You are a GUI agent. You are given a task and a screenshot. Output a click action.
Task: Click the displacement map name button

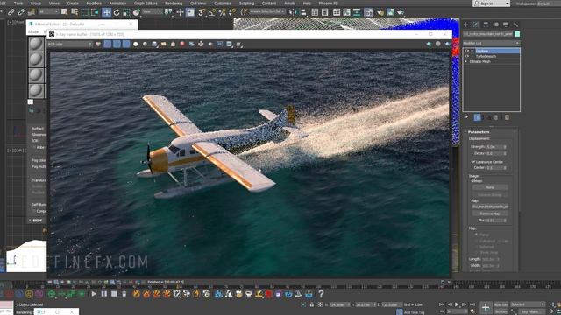point(490,206)
